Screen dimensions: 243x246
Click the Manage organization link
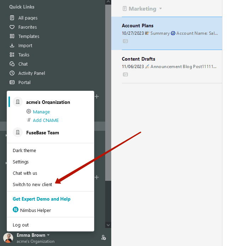[x=41, y=112]
